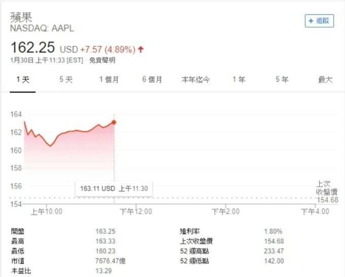Click the 162.25 price value
The width and height of the screenshot is (345, 277).
32,47
